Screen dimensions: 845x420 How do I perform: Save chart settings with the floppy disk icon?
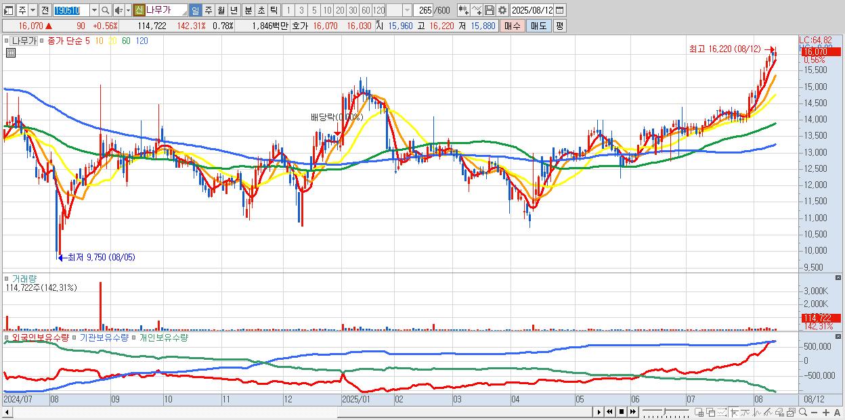point(490,10)
